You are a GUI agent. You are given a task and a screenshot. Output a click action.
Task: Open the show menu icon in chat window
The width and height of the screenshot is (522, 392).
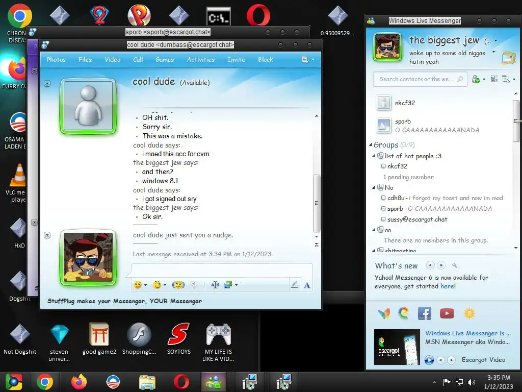(305, 60)
